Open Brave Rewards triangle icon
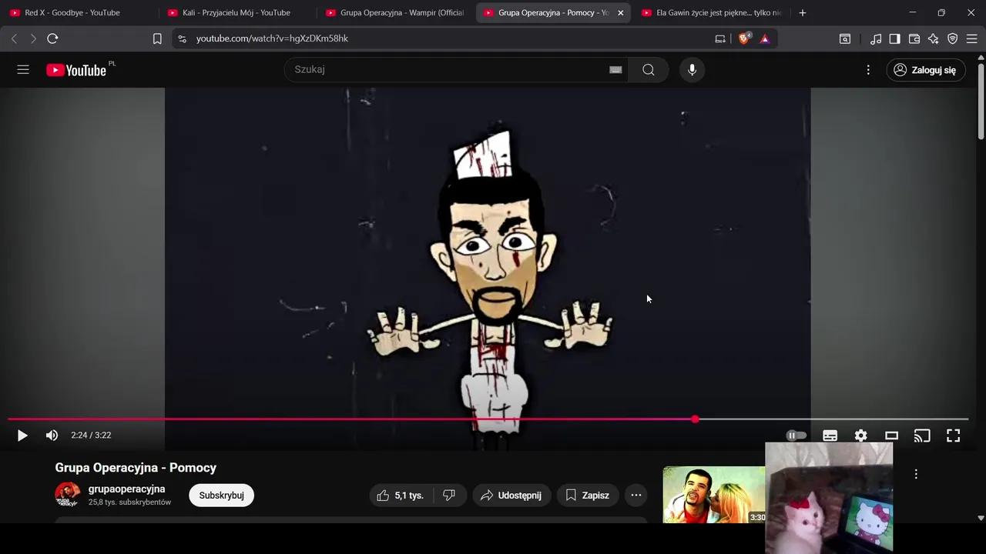 (765, 38)
